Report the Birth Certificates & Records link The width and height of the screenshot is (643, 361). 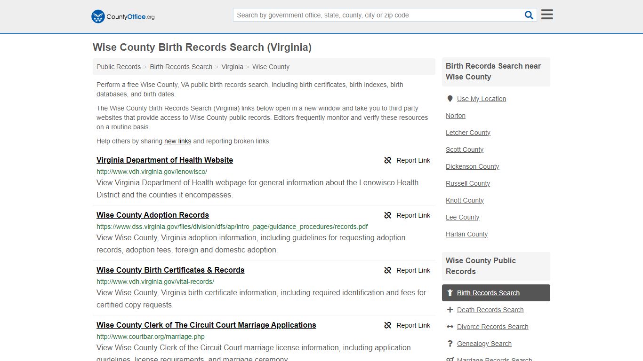407,270
